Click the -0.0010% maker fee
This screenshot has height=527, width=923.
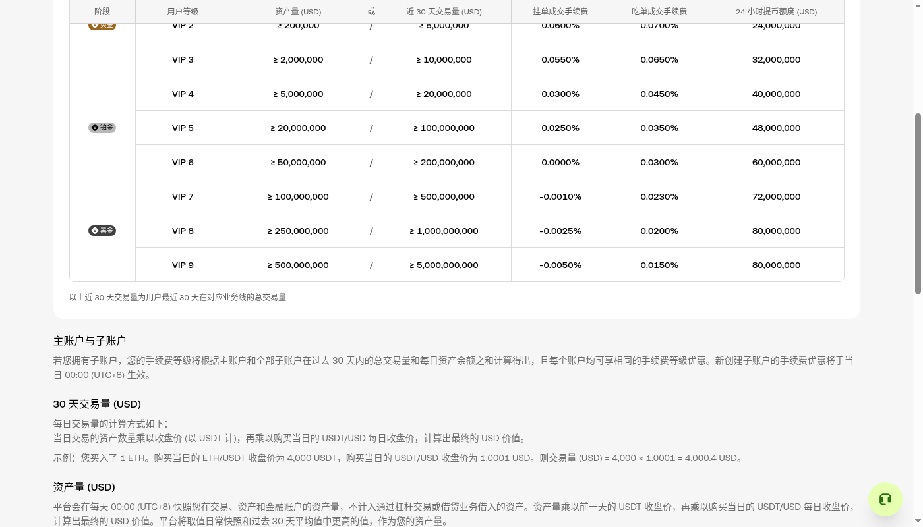[x=560, y=196]
